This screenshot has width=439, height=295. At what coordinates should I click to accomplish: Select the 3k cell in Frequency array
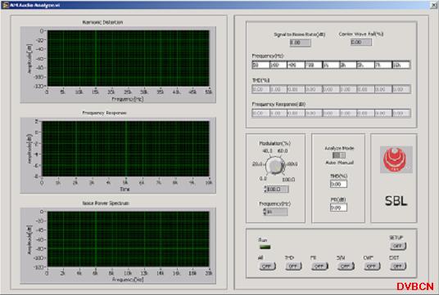(348, 65)
